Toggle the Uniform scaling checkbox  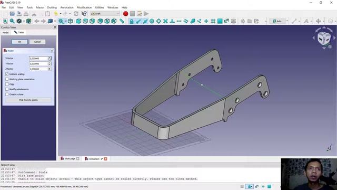point(7,74)
